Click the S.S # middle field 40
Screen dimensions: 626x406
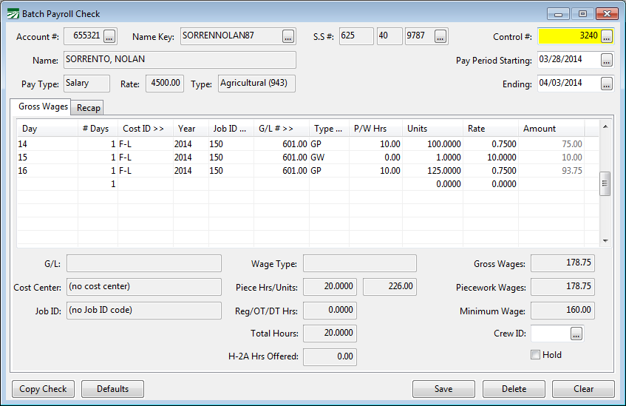389,36
